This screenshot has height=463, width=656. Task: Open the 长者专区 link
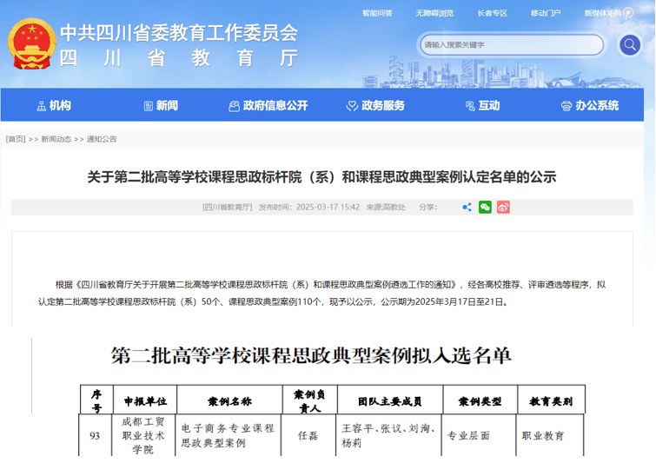tap(492, 13)
